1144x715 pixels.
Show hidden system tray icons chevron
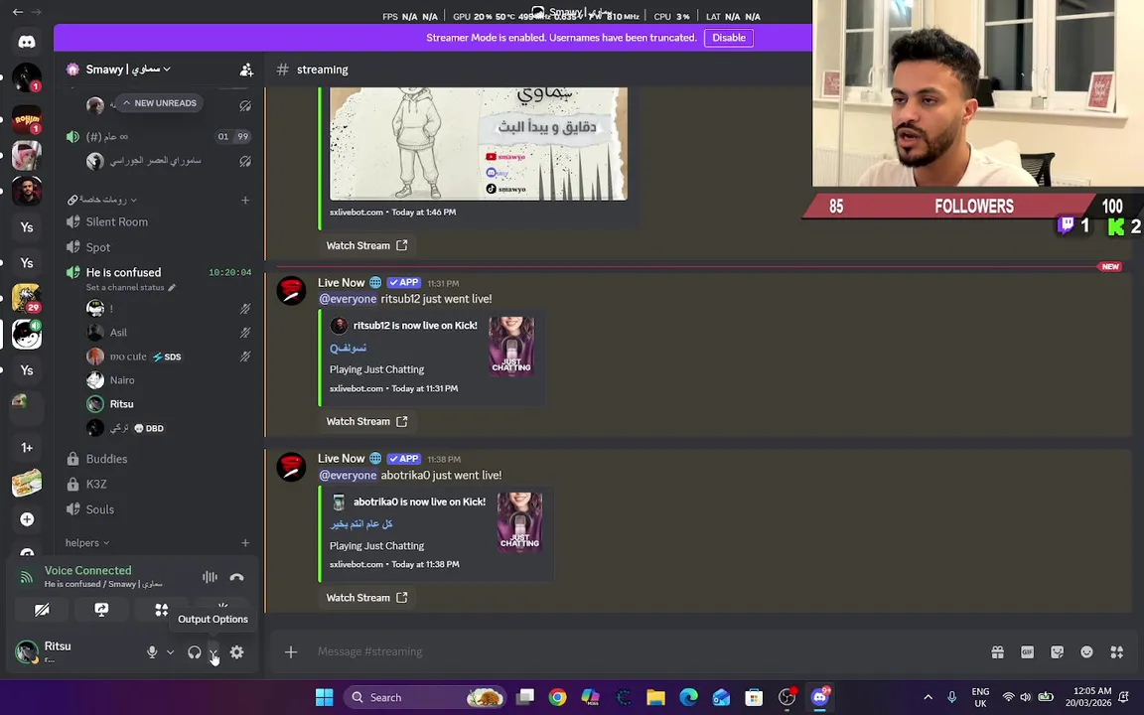pyautogui.click(x=929, y=697)
